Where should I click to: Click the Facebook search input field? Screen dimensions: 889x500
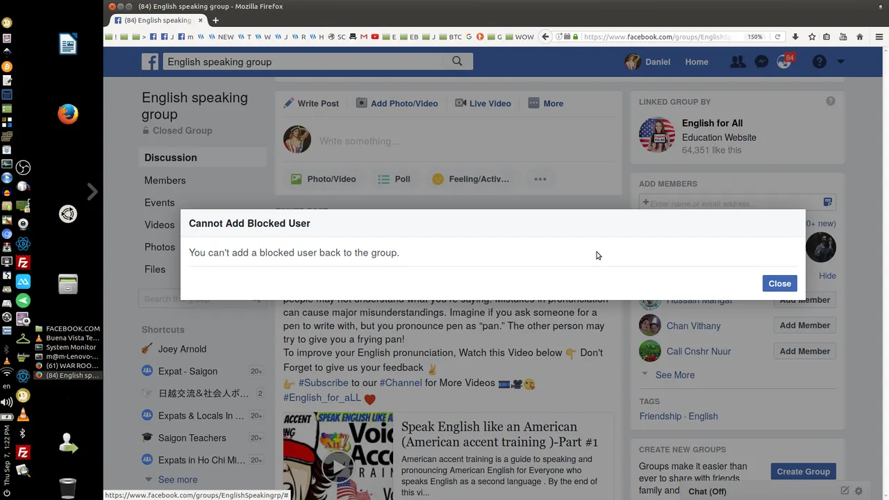[304, 62]
